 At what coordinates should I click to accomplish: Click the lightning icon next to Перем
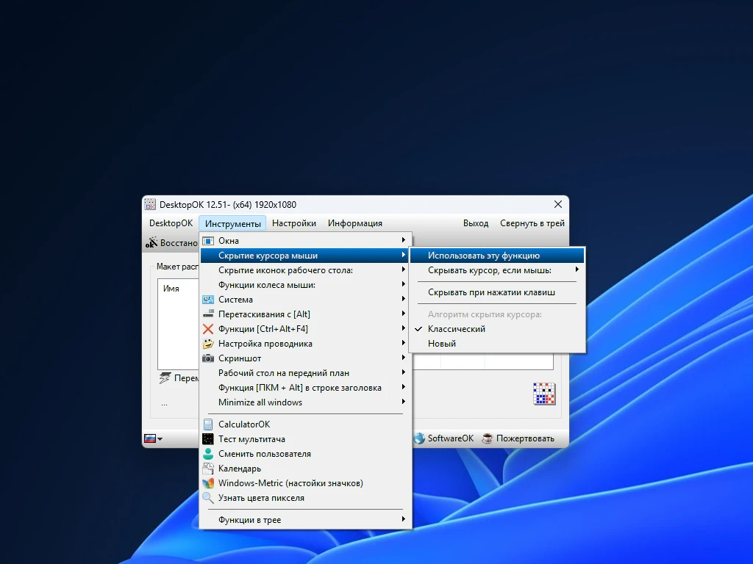pos(165,378)
